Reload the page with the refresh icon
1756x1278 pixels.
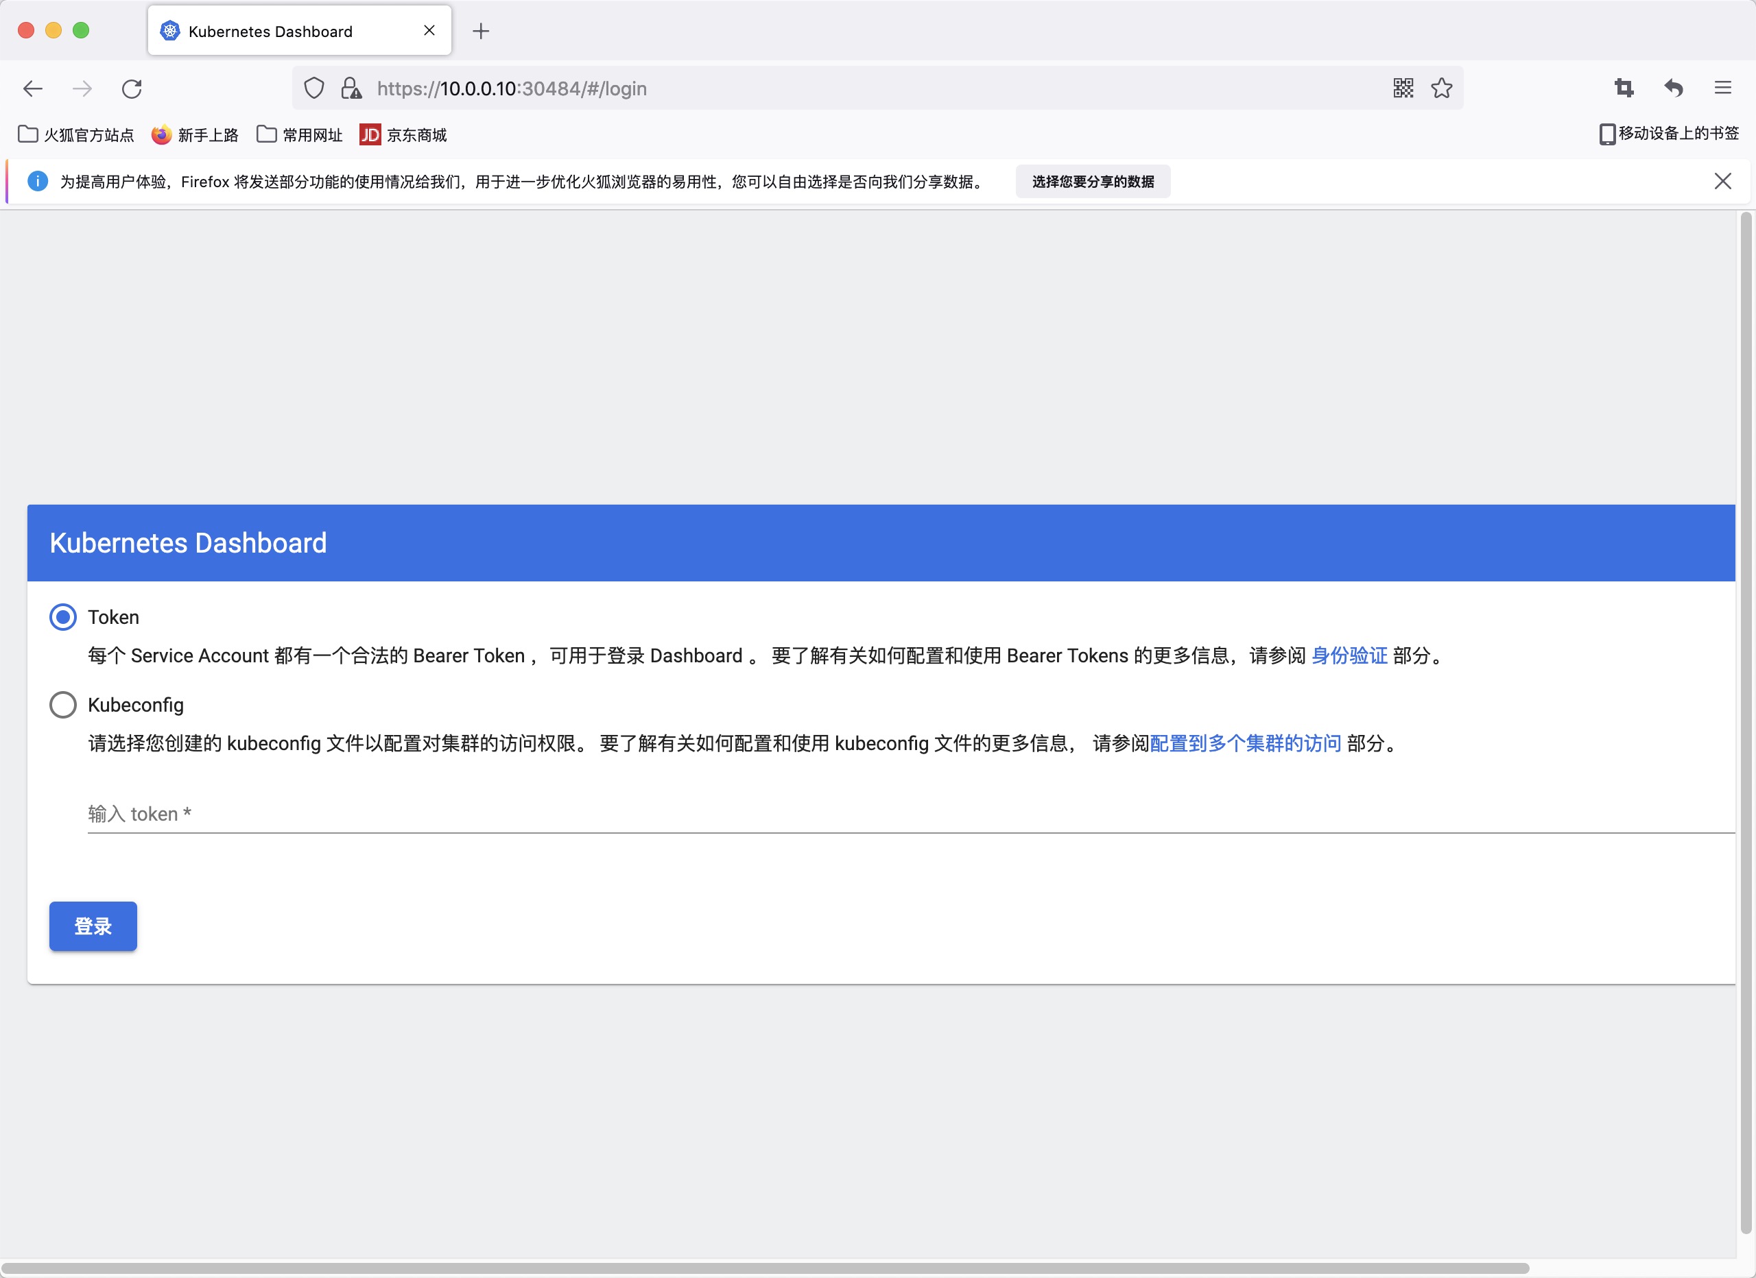coord(132,88)
